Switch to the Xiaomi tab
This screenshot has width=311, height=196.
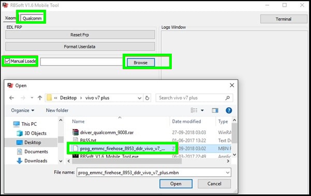point(10,18)
